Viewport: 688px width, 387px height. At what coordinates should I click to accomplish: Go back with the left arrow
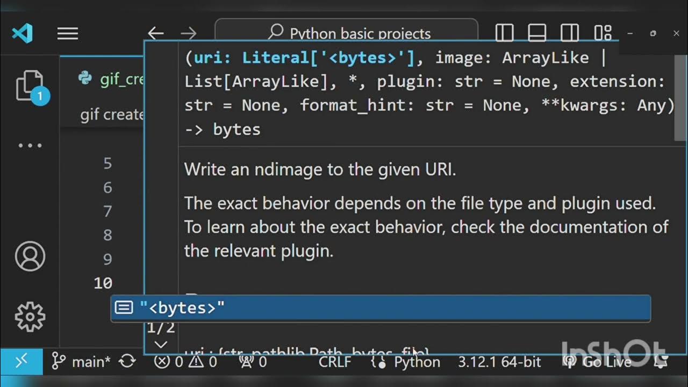click(156, 34)
